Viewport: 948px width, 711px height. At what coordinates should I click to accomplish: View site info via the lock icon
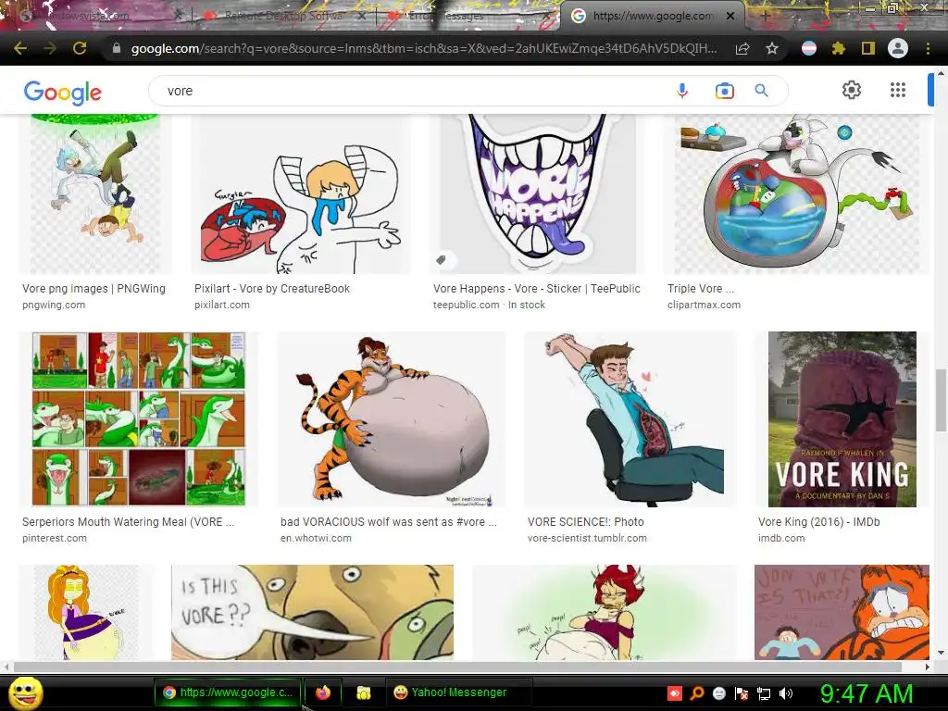117,48
